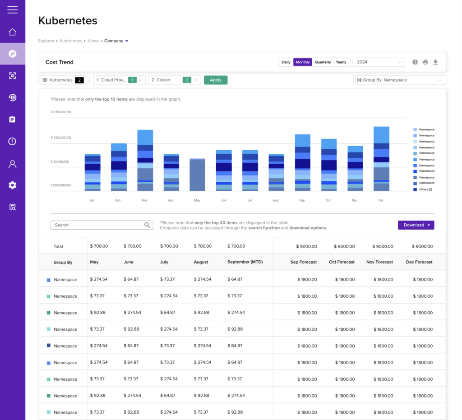Click the Total row label

coord(58,246)
